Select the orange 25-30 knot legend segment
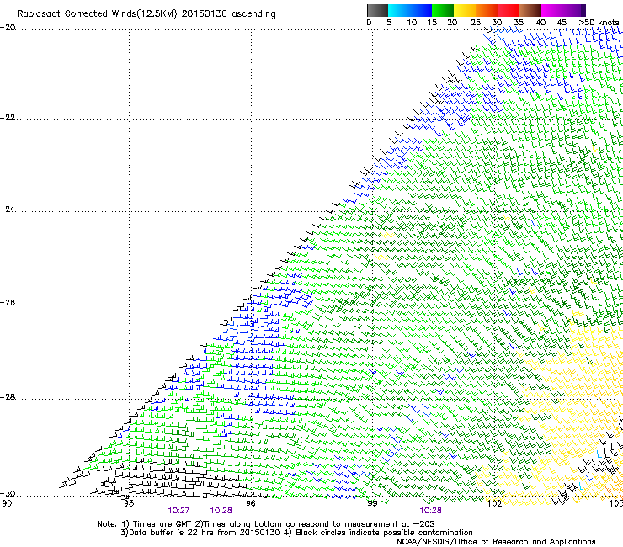The image size is (623, 547). pyautogui.click(x=487, y=10)
